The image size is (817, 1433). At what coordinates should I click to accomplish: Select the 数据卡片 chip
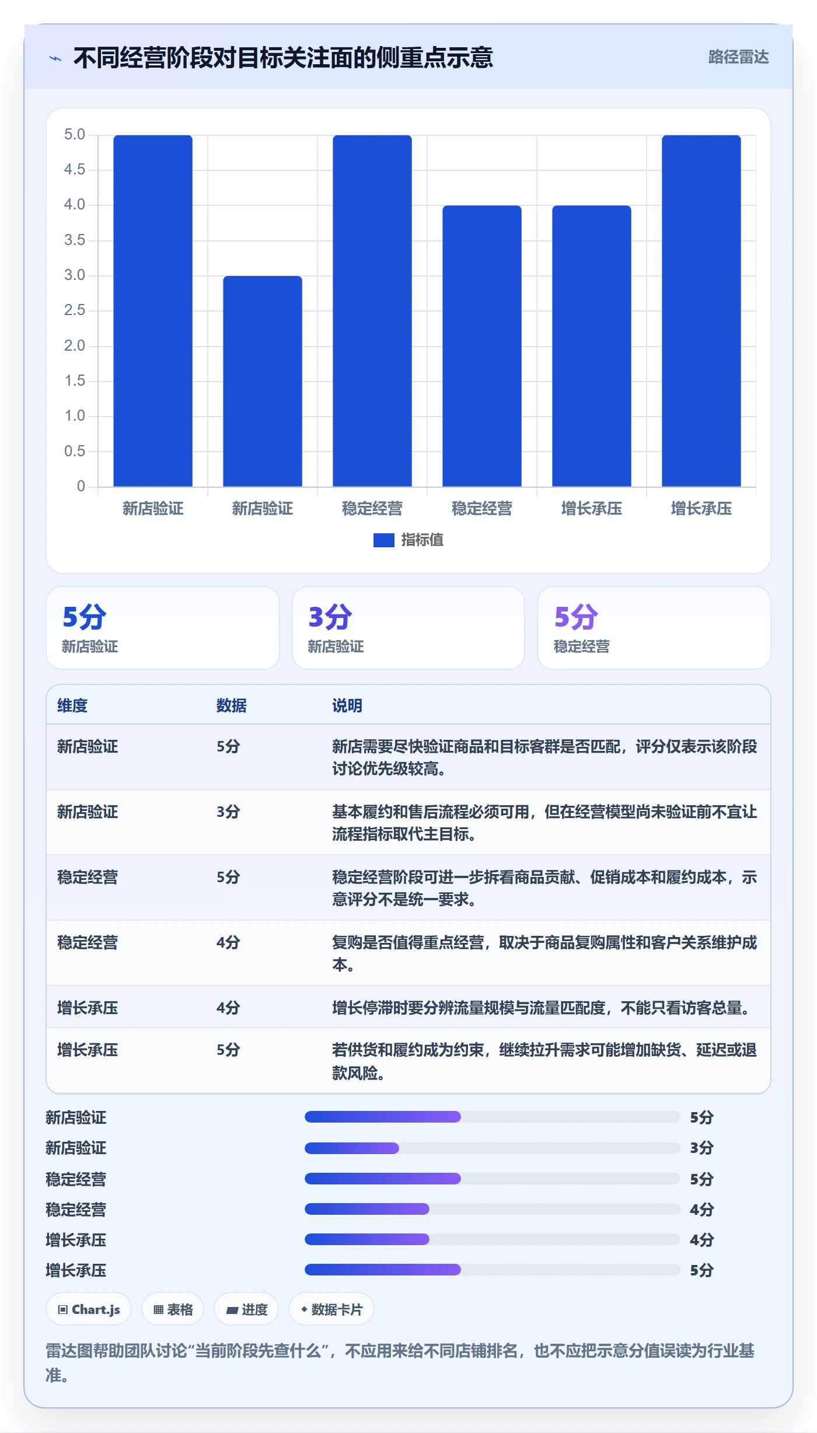[x=331, y=1310]
